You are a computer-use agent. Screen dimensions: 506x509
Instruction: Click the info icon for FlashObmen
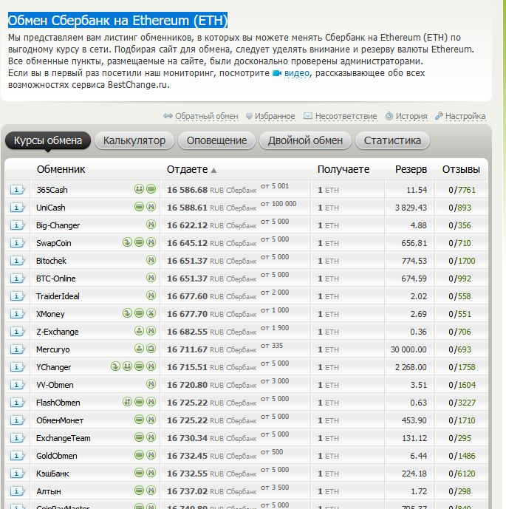(x=17, y=403)
